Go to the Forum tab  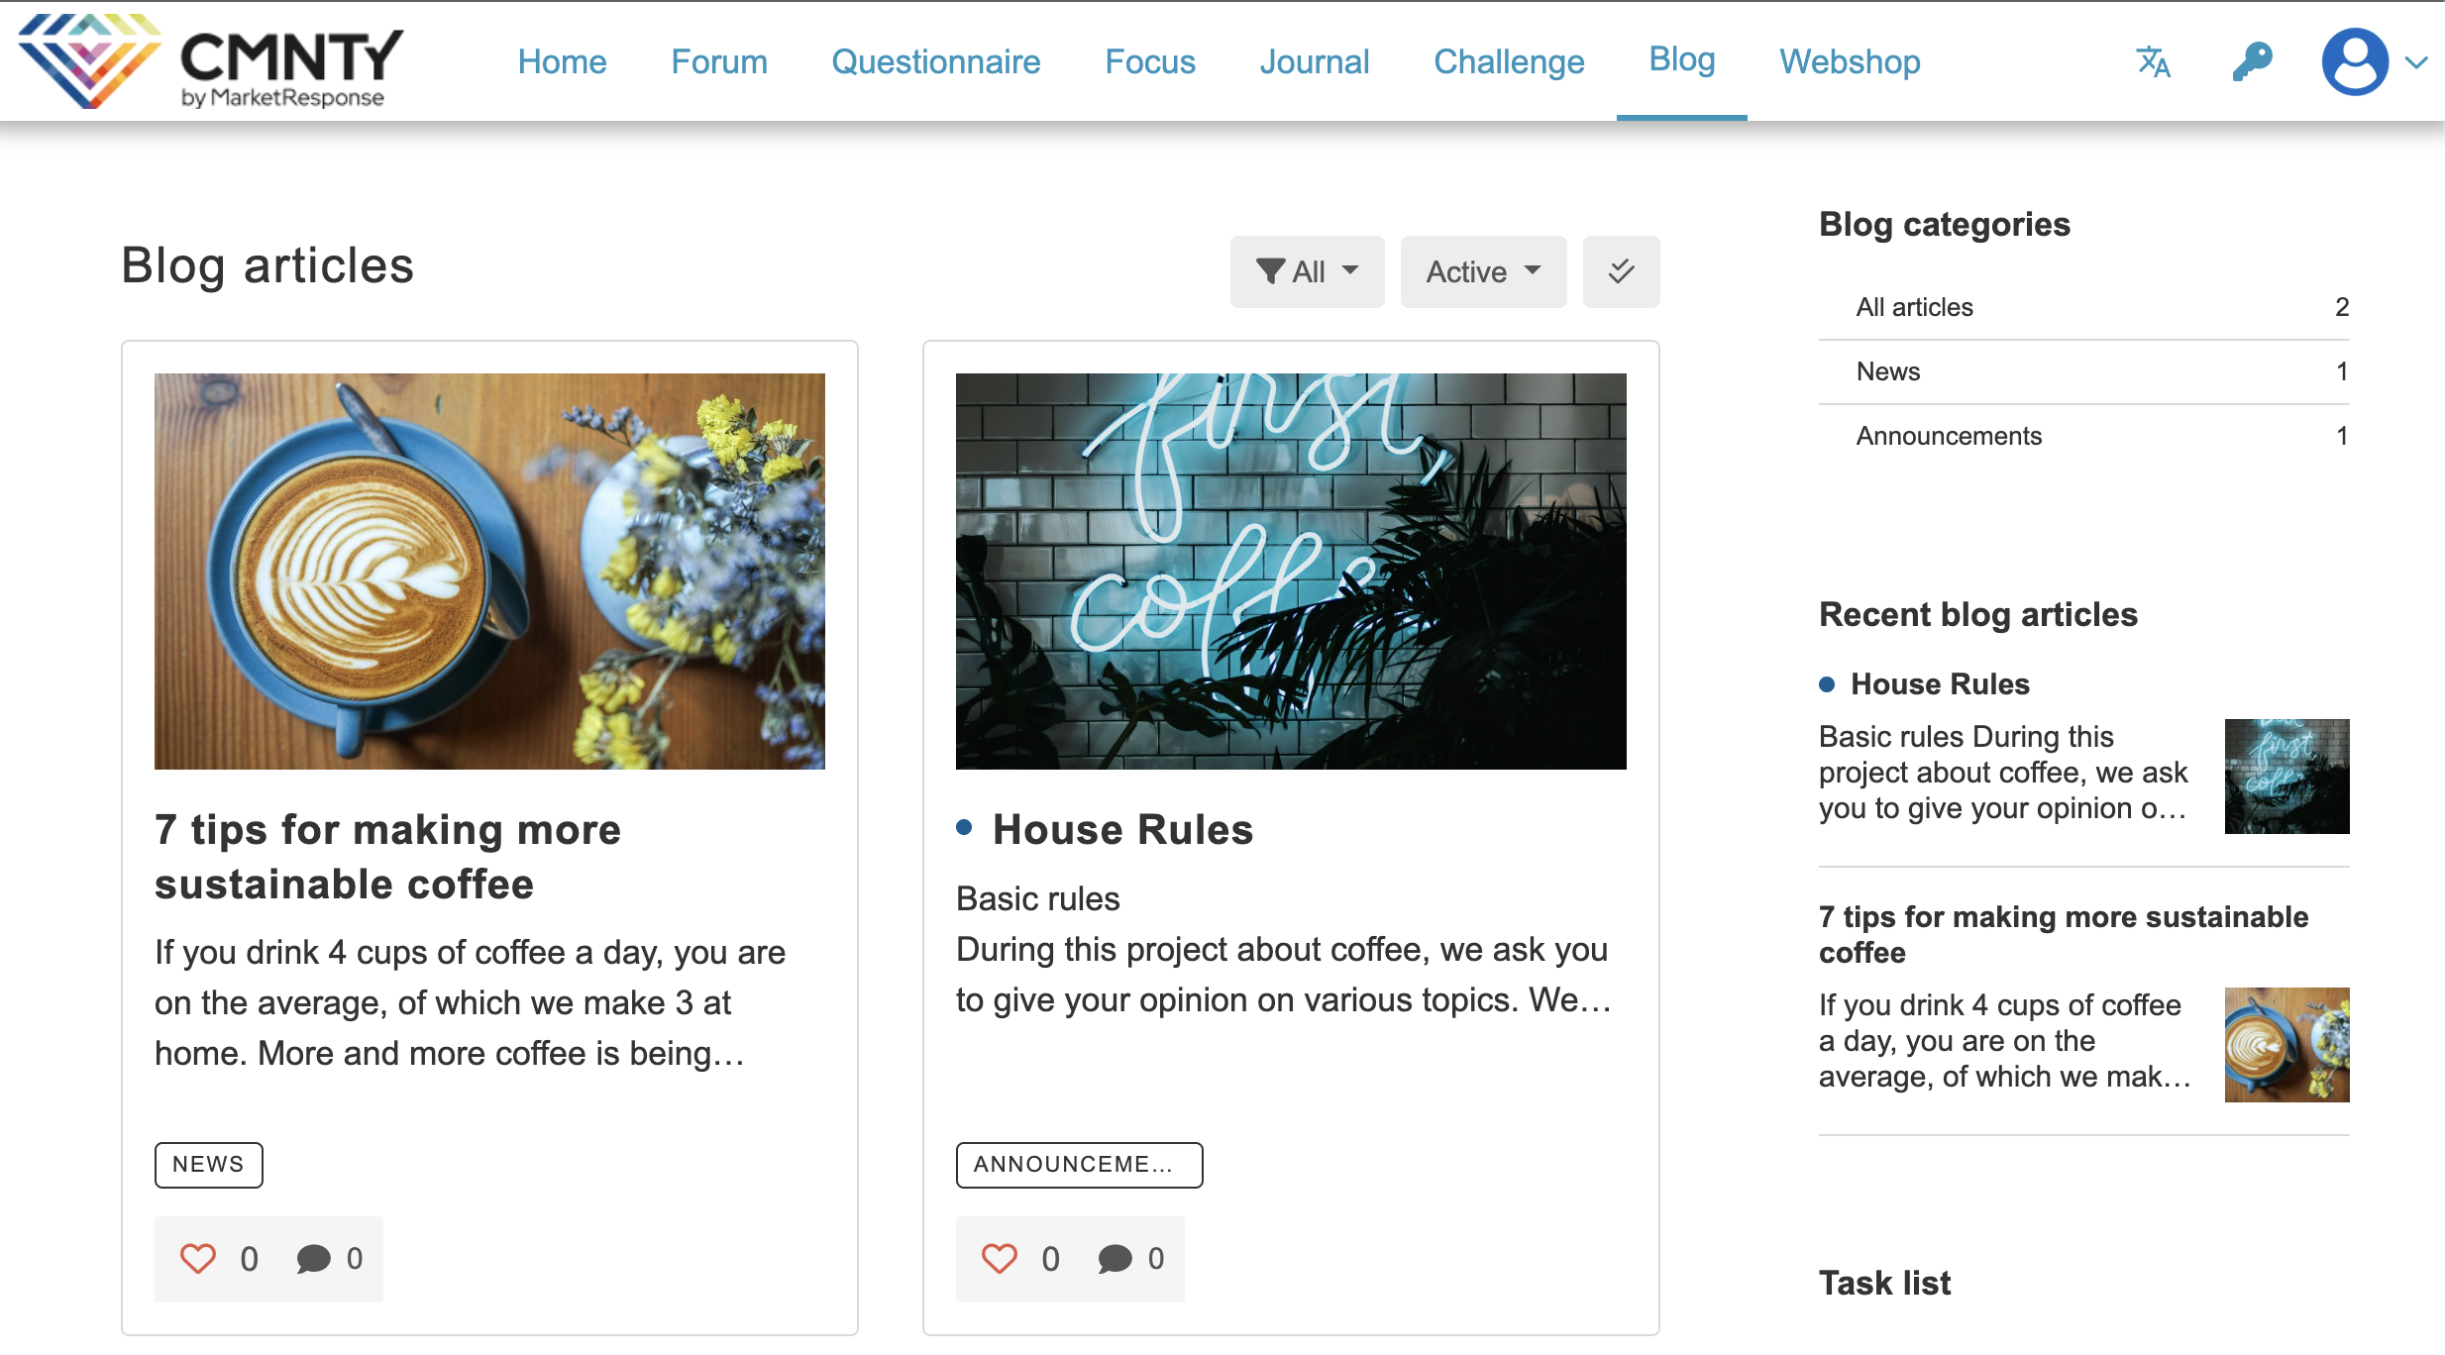(x=719, y=61)
